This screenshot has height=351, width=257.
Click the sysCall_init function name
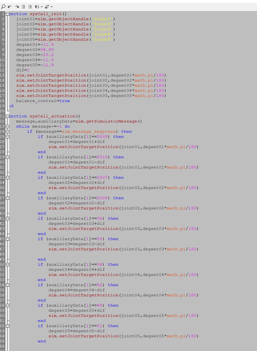click(x=46, y=14)
